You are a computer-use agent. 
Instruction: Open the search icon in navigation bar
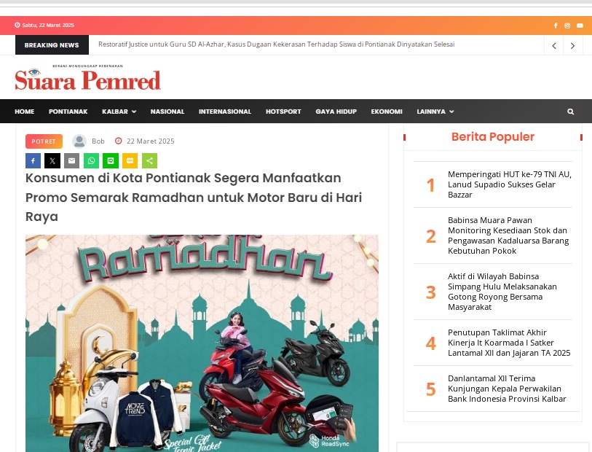tap(570, 112)
